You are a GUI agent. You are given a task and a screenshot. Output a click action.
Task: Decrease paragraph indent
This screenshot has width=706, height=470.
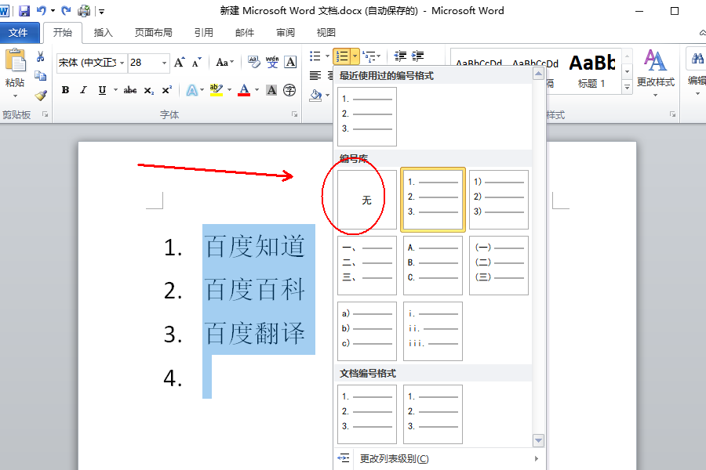(400, 56)
